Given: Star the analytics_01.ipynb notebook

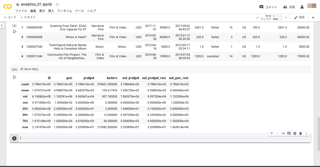Looking at the screenshot, I should click(57, 4).
